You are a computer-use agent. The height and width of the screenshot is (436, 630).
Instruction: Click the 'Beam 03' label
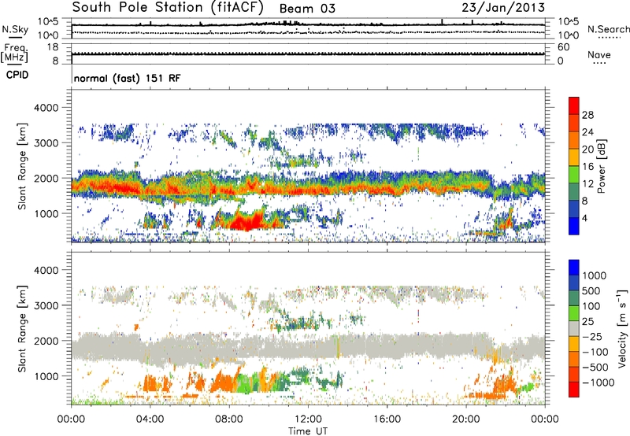307,9
